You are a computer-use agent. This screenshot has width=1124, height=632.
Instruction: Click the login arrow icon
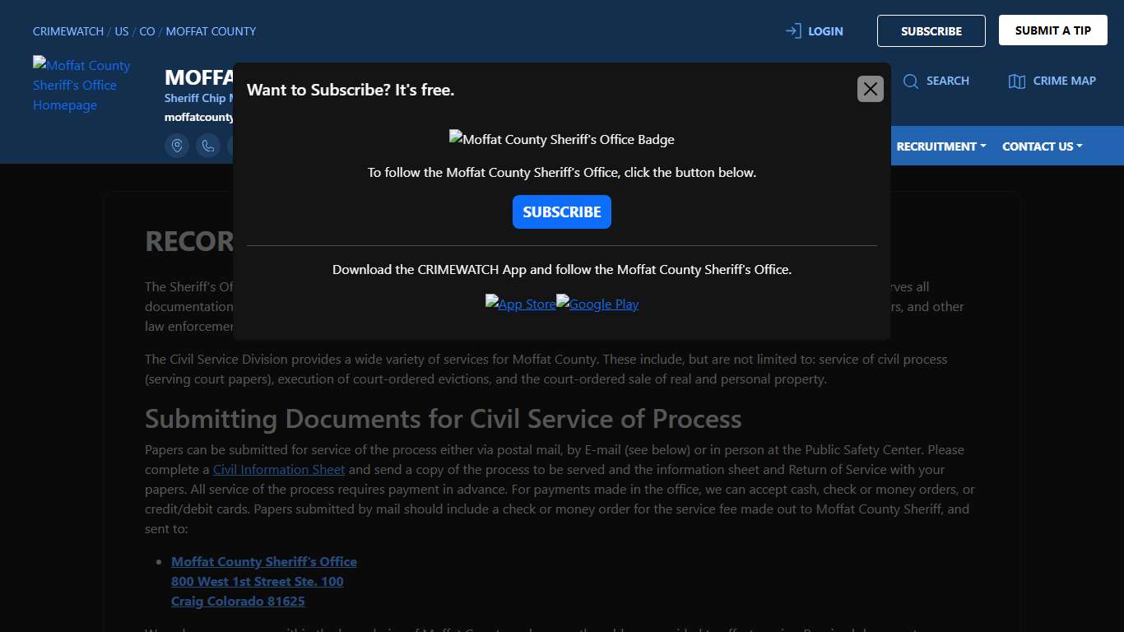pyautogui.click(x=792, y=30)
